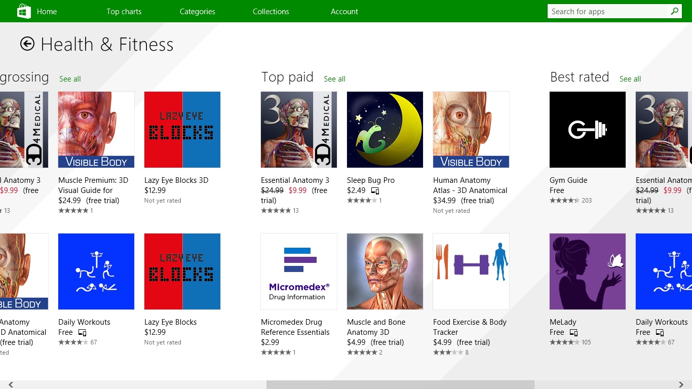Click the $34.99 price of Human Anatomy Atlas
The image size is (692, 389).
444,201
